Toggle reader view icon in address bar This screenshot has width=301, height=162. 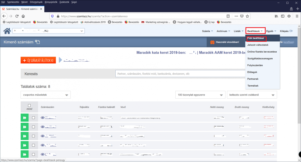(x=228, y=16)
